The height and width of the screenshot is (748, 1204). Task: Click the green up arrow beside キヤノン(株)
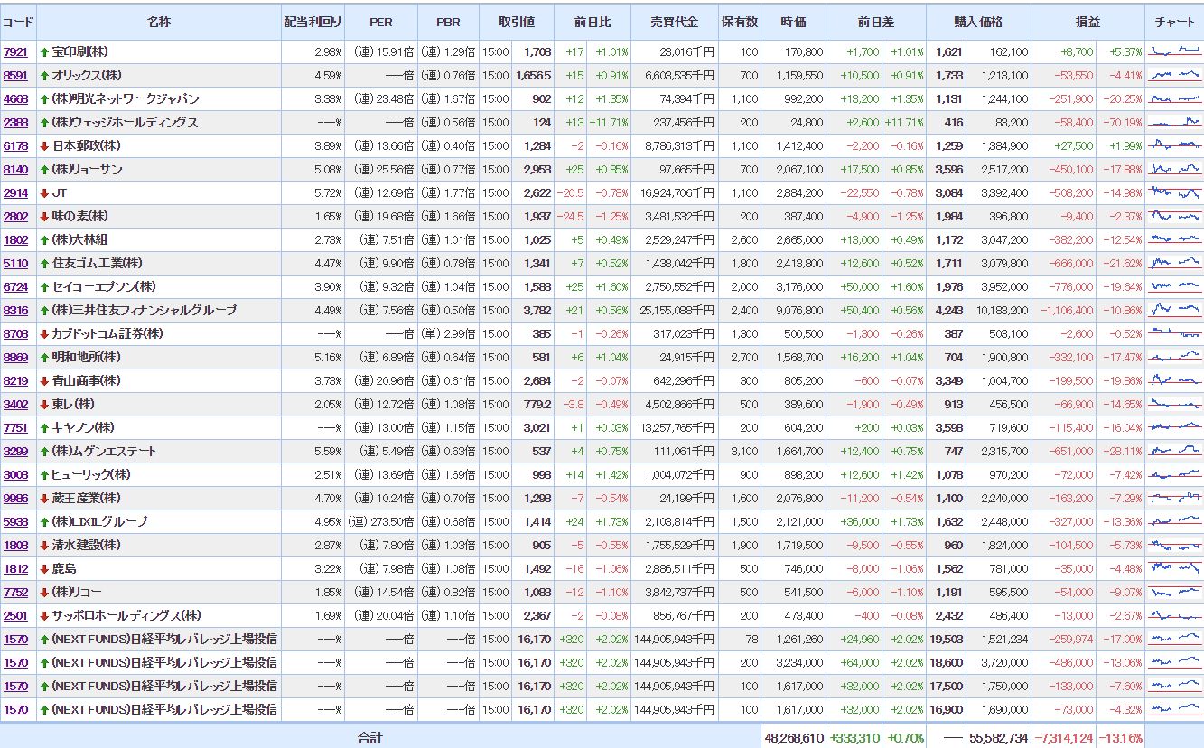pos(44,428)
